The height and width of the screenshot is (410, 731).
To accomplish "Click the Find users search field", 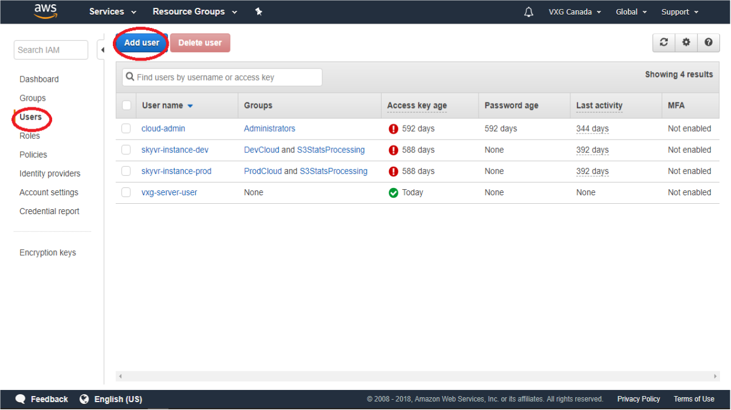I will coord(222,77).
